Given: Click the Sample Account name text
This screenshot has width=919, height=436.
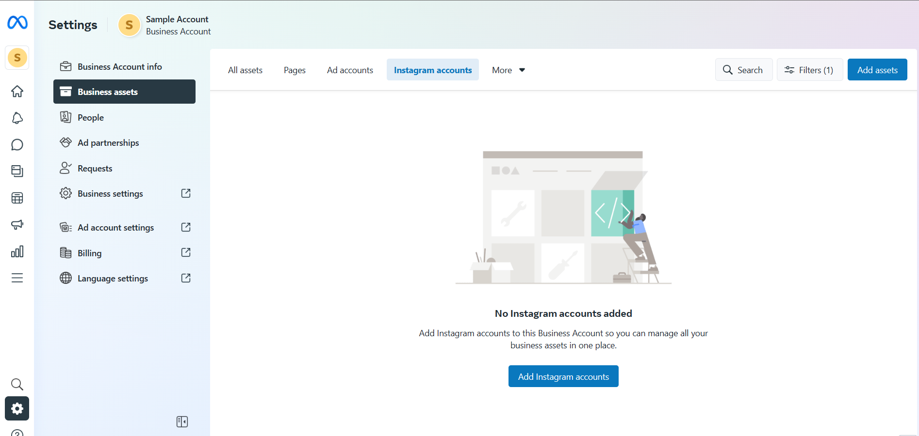Looking at the screenshot, I should [177, 19].
